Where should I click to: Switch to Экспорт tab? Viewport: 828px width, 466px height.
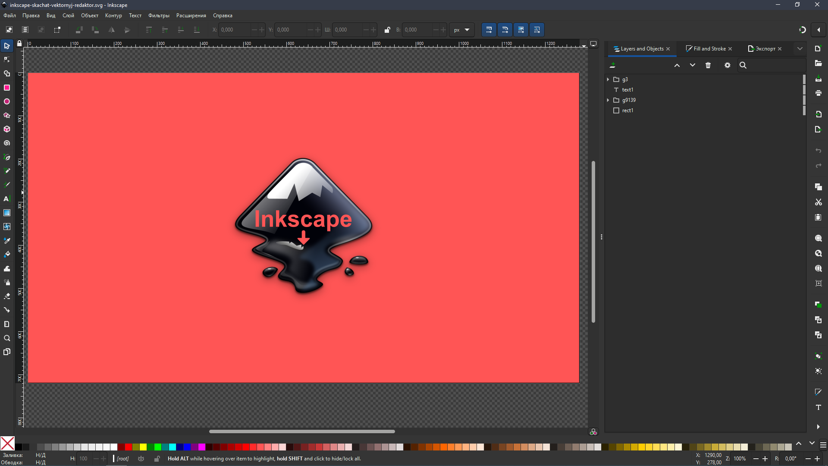pos(765,49)
